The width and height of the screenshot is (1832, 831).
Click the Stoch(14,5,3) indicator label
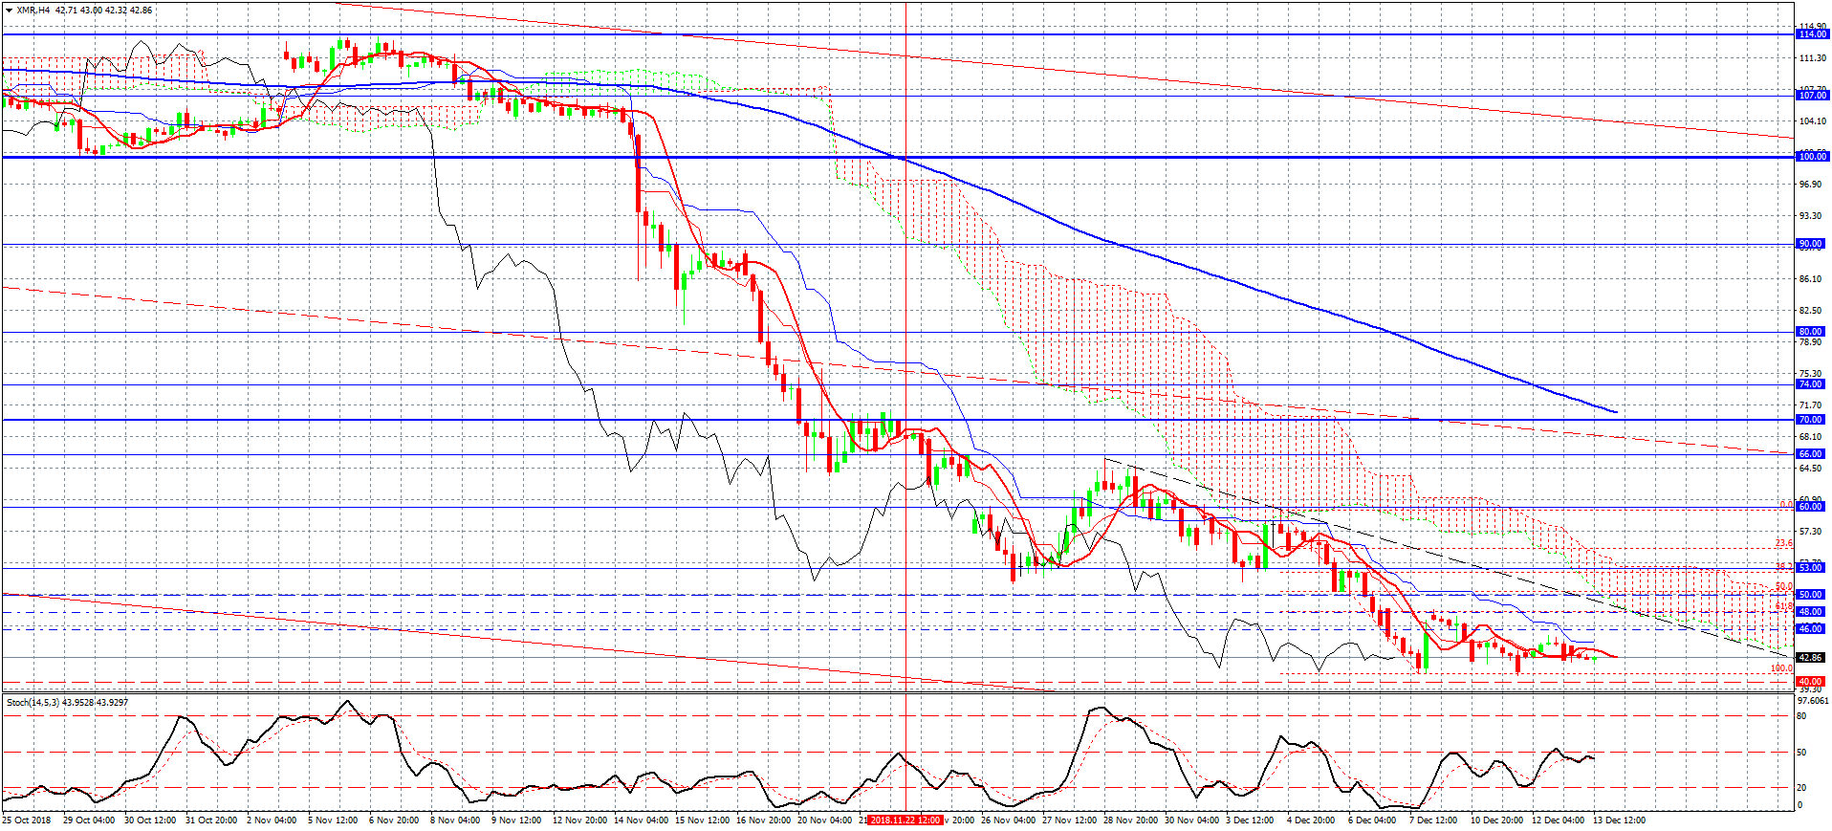click(33, 702)
